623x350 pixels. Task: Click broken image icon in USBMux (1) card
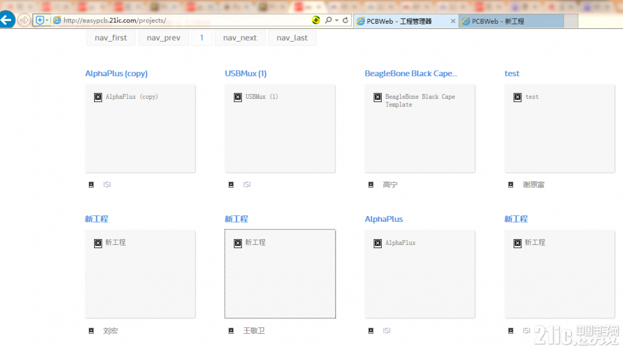tap(238, 98)
